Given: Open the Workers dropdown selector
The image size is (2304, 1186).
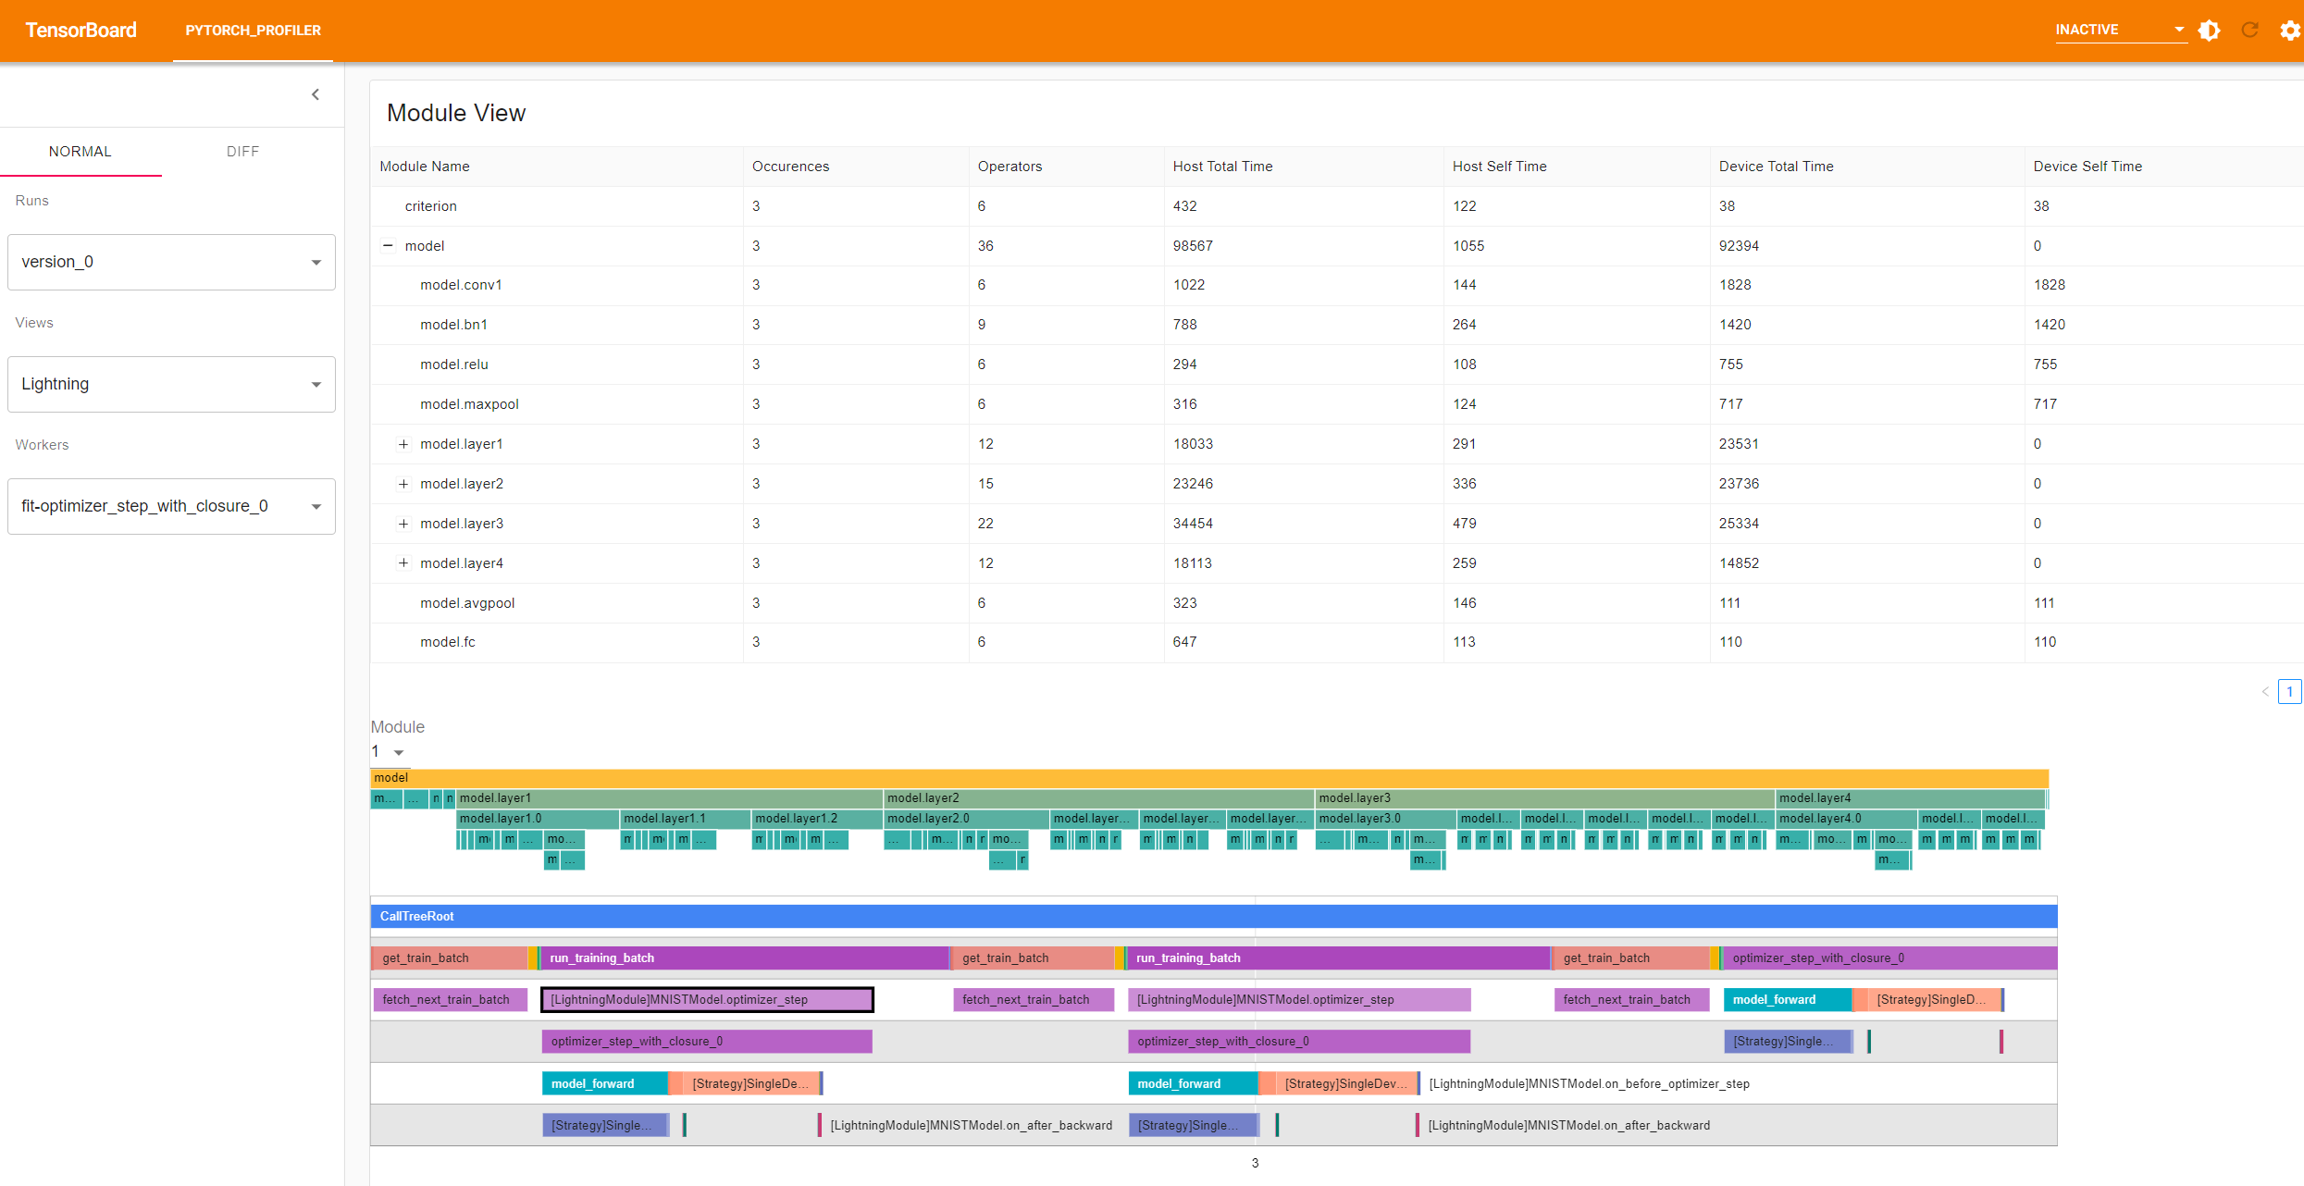Looking at the screenshot, I should click(171, 506).
